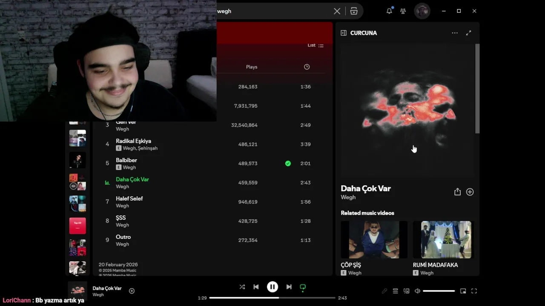545x306 pixels.
Task: Open lyrics microphone icon
Action: [384, 291]
